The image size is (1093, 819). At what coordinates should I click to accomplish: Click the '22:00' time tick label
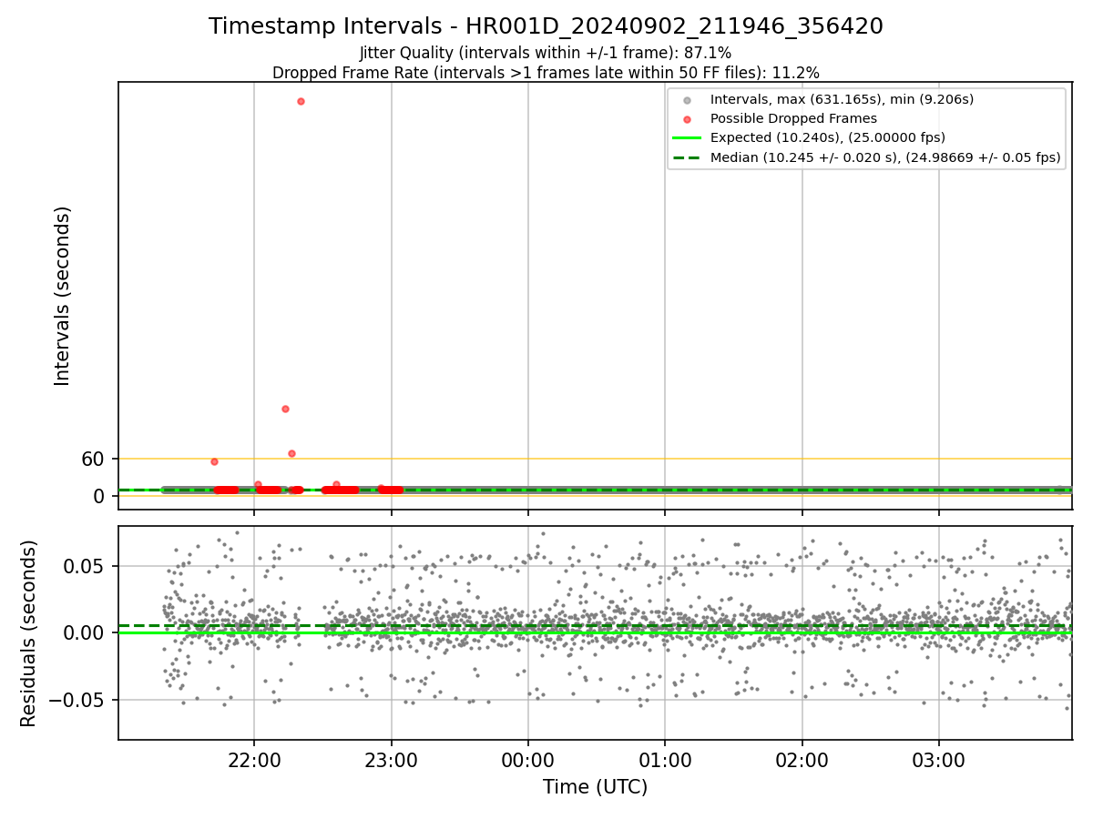click(x=254, y=760)
